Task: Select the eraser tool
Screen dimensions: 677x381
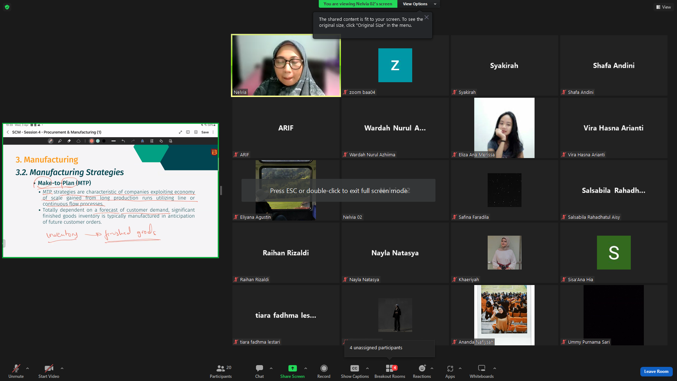Action: point(69,141)
